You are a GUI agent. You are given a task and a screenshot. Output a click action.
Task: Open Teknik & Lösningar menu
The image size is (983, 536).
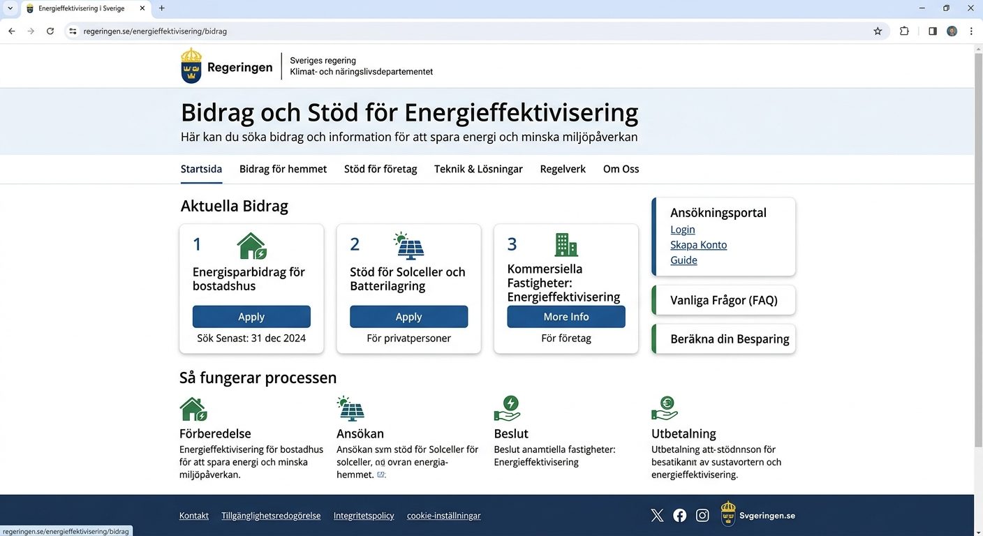[478, 169]
